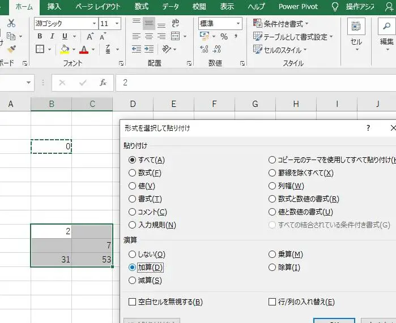Screen dimensions: 396x323
Task: Click the yellow fill color button
Action: [x=64, y=50]
